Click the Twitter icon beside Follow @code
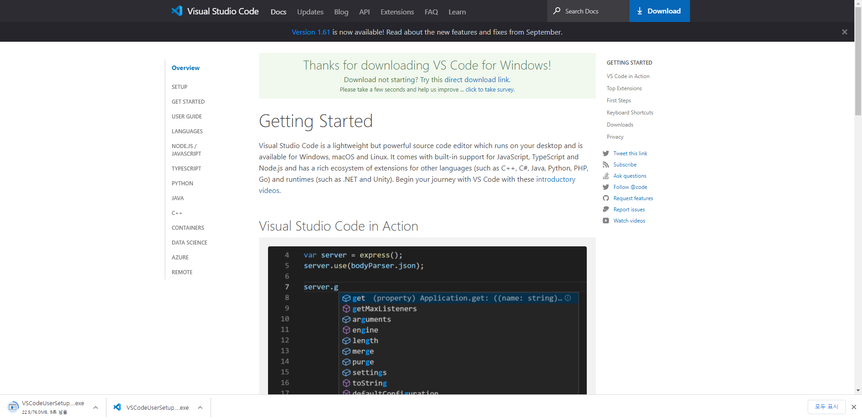862x420 pixels. pos(606,187)
